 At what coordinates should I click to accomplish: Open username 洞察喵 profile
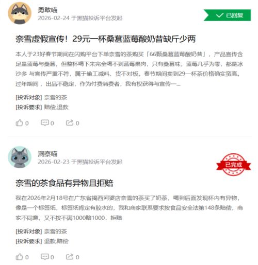coord(47,154)
